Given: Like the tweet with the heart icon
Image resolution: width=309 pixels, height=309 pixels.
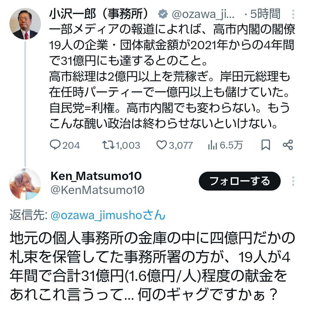Looking at the screenshot, I should coord(162,145).
